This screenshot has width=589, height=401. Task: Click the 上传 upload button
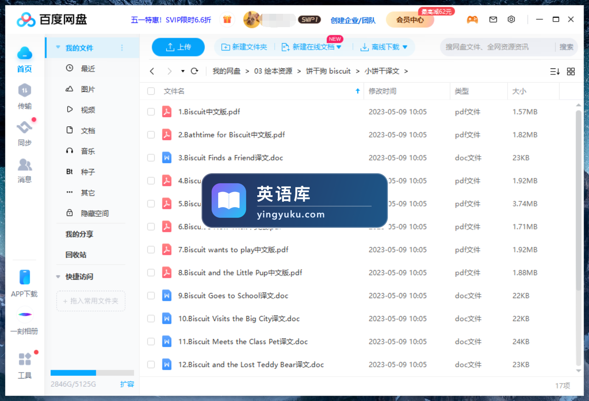(179, 47)
